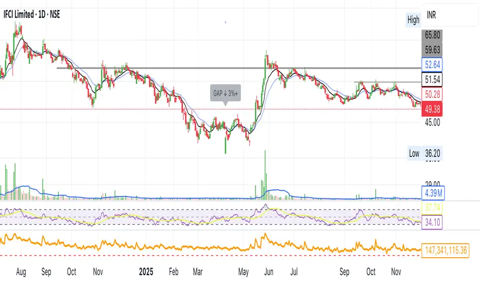Click the 45.00 price scale value
This screenshot has width=480, height=283.
pyautogui.click(x=432, y=122)
